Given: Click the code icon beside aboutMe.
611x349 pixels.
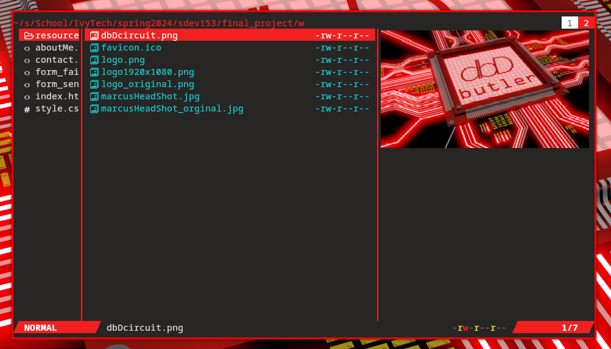Looking at the screenshot, I should (27, 48).
